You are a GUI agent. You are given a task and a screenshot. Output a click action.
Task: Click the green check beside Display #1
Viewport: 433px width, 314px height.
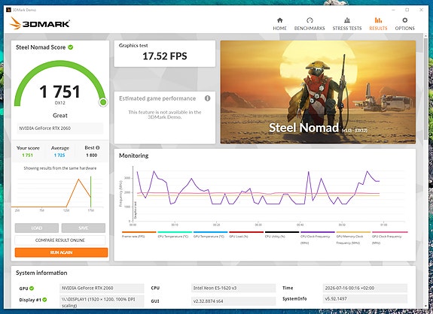[44, 300]
